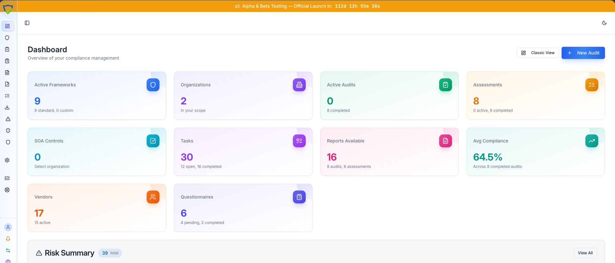Click the Reports Available card title

346,141
